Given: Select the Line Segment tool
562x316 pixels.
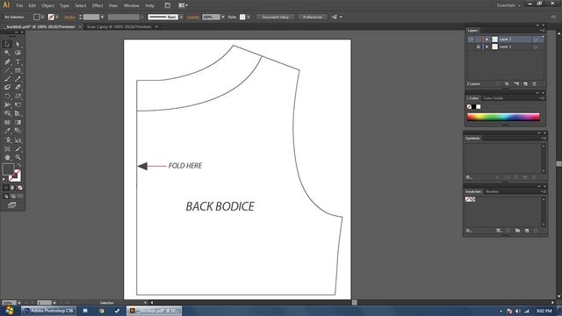Looking at the screenshot, I should pos(7,70).
